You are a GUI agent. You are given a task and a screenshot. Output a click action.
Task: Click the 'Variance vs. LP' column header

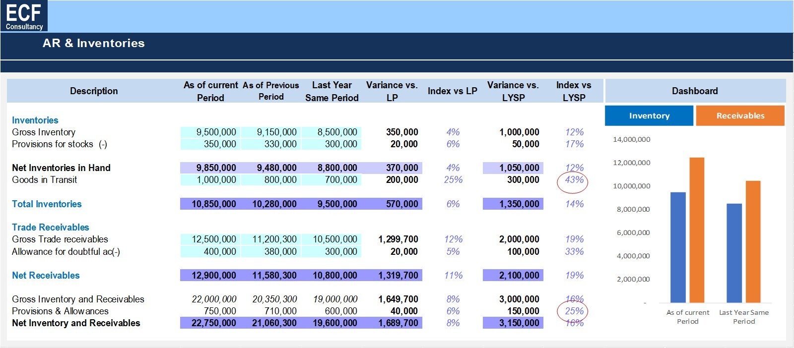tap(392, 91)
